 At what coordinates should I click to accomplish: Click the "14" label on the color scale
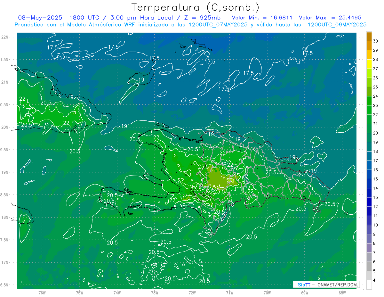click(375, 188)
